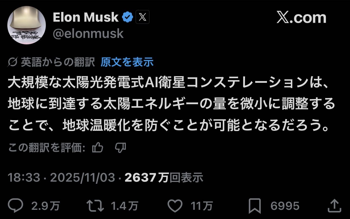Click the translation icon beside 英語からの翻訳
Image resolution: width=350 pixels, height=219 pixels.
[13, 63]
